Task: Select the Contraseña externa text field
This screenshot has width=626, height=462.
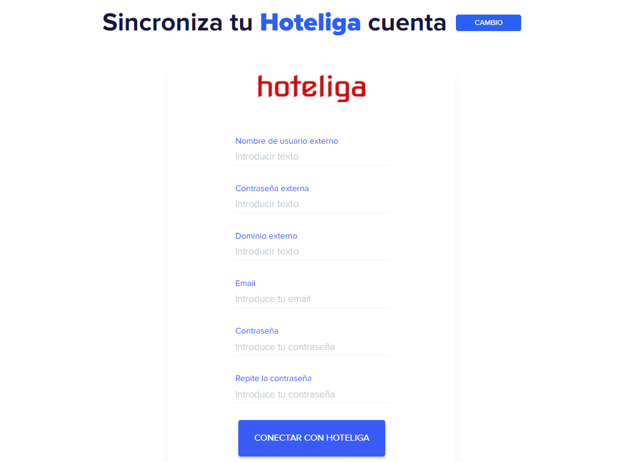Action: 312,204
